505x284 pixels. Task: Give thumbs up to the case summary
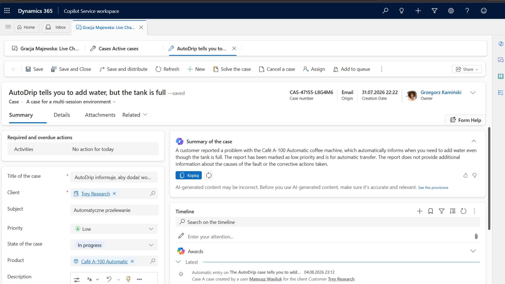coord(465,175)
